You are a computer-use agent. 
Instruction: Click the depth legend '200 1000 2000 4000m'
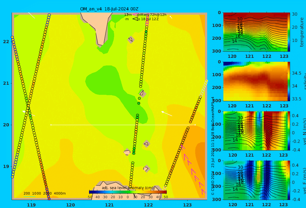[44, 193]
